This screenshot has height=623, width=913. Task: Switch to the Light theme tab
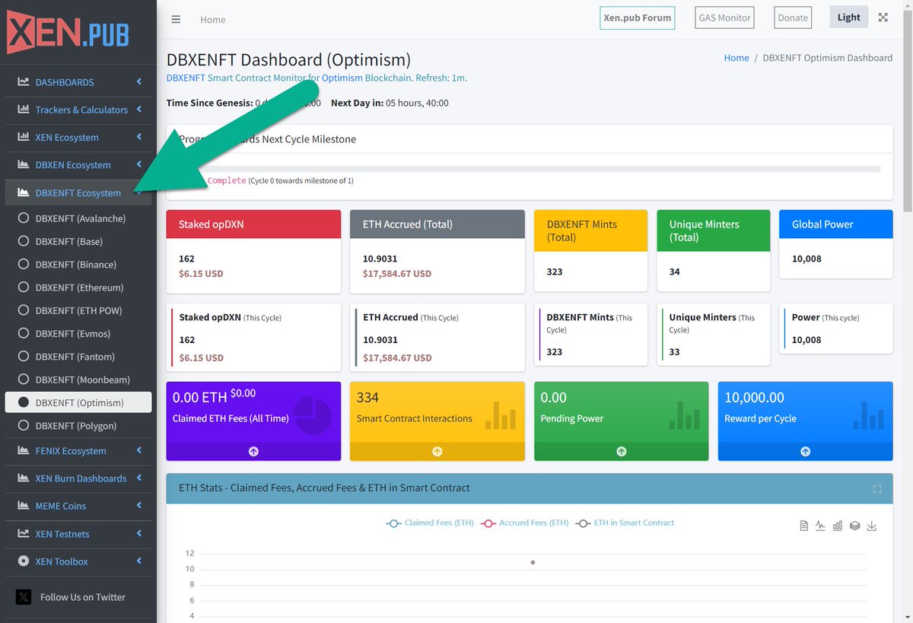click(848, 16)
